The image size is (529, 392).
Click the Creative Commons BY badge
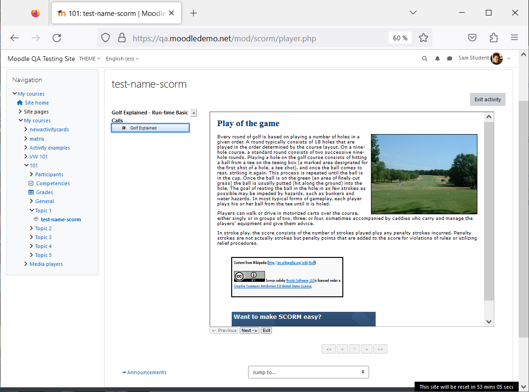click(249, 277)
